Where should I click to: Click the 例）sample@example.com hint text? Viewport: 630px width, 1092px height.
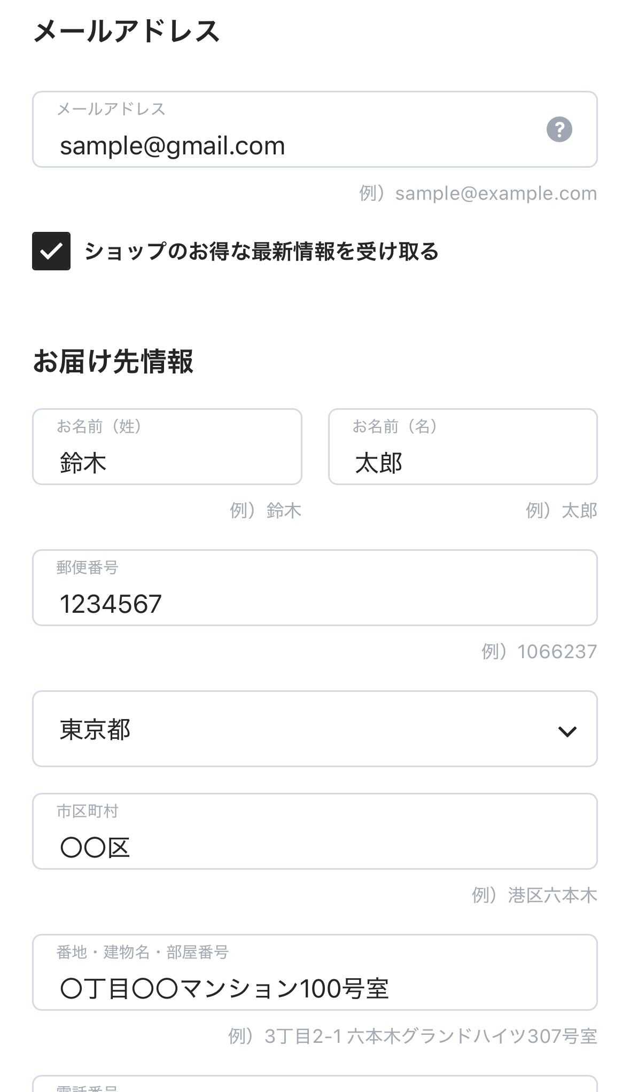478,193
